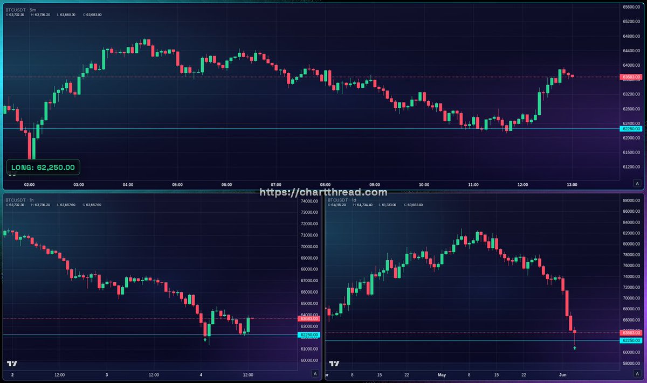The width and height of the screenshot is (647, 383).
Task: Toggle auto-scale A button on 1h chart
Action: pyautogui.click(x=315, y=373)
